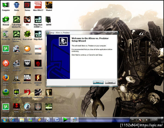Select the GOM Player shortcut
The width and height of the screenshot is (164, 128).
click(27, 50)
